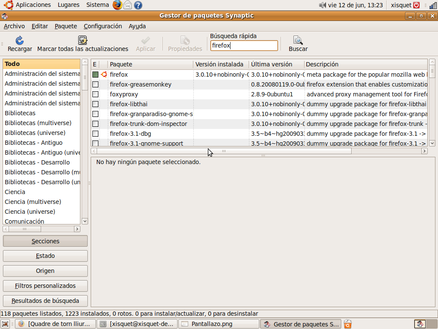
Task: Switch to Quadre de torn taskbar window
Action: [55, 324]
